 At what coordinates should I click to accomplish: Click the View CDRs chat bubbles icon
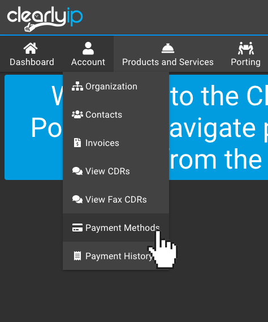77,171
